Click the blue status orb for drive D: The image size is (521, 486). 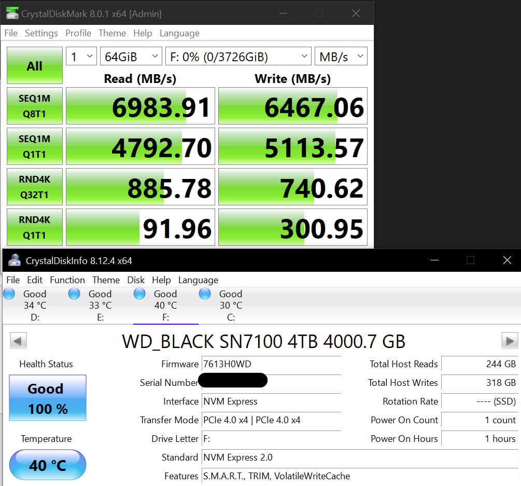[9, 294]
